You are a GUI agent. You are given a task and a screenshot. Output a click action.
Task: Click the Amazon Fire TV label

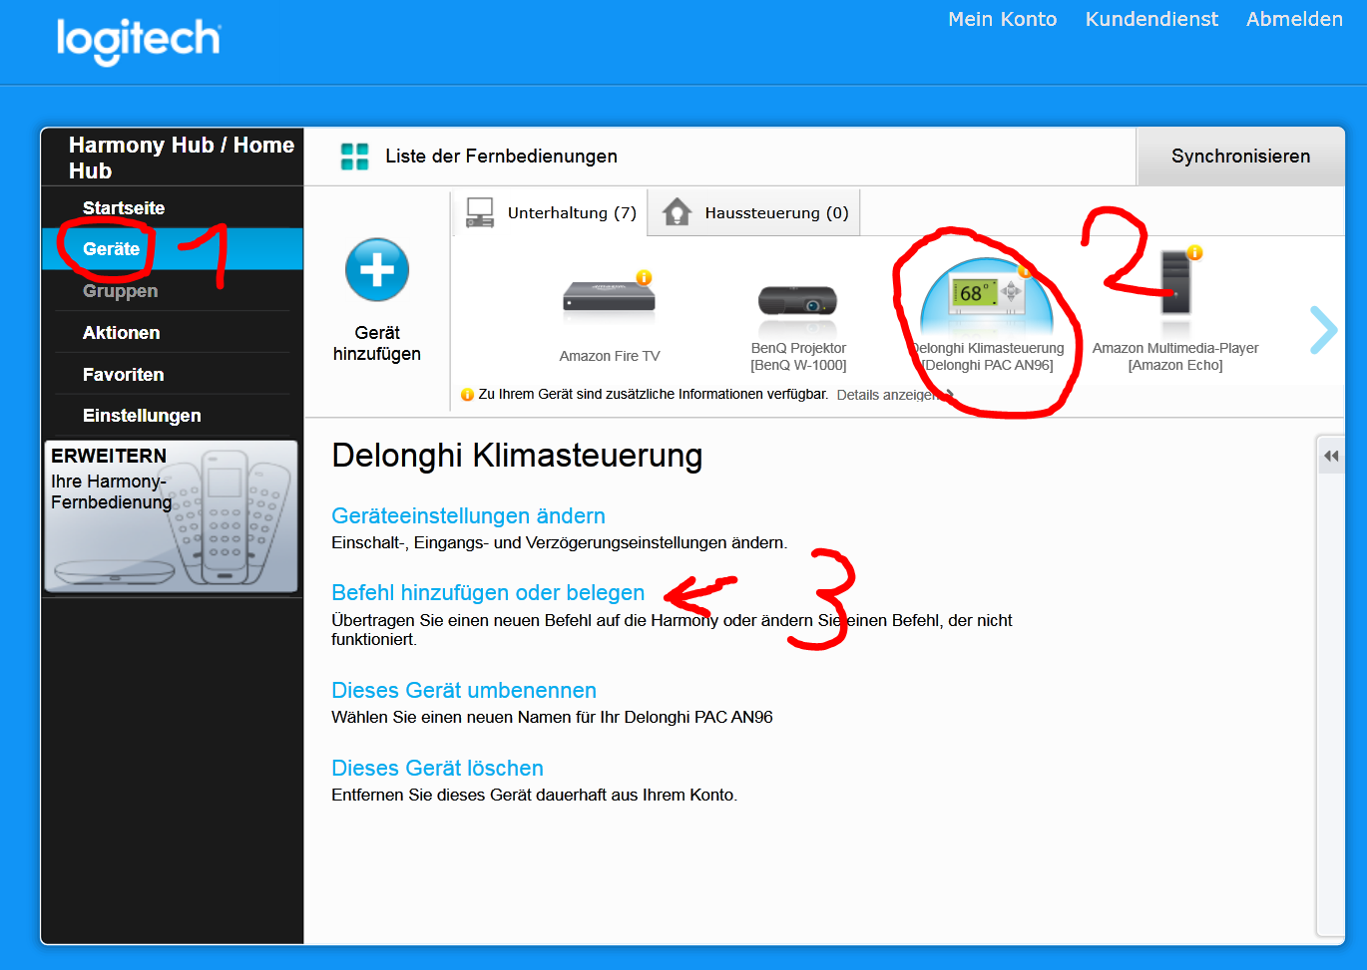pos(610,356)
